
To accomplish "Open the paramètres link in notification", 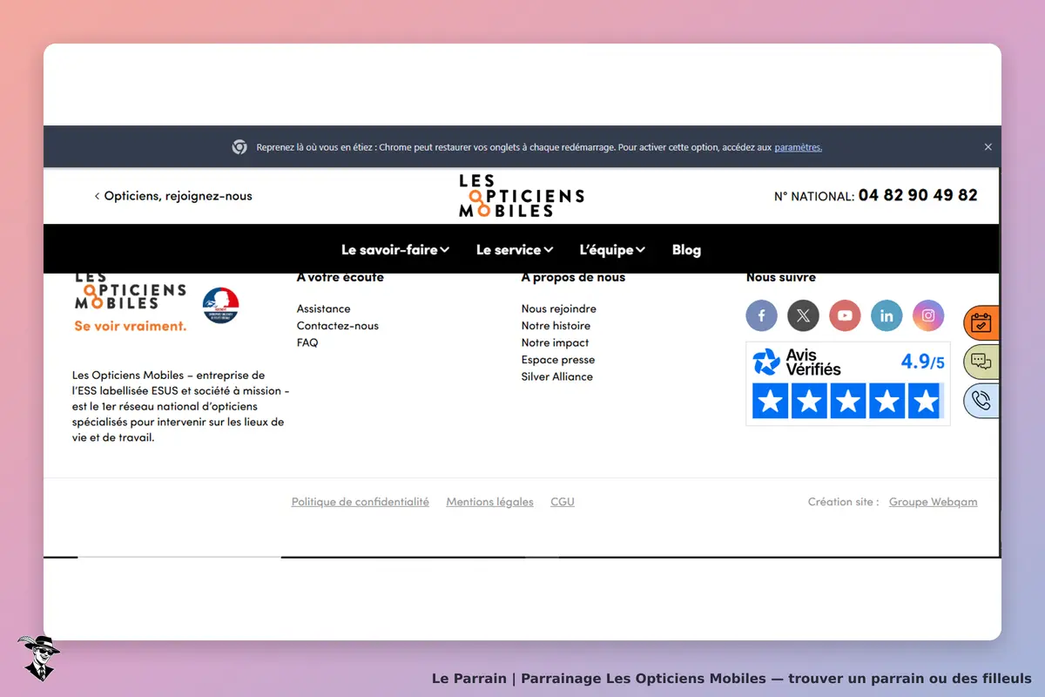I will pos(798,147).
